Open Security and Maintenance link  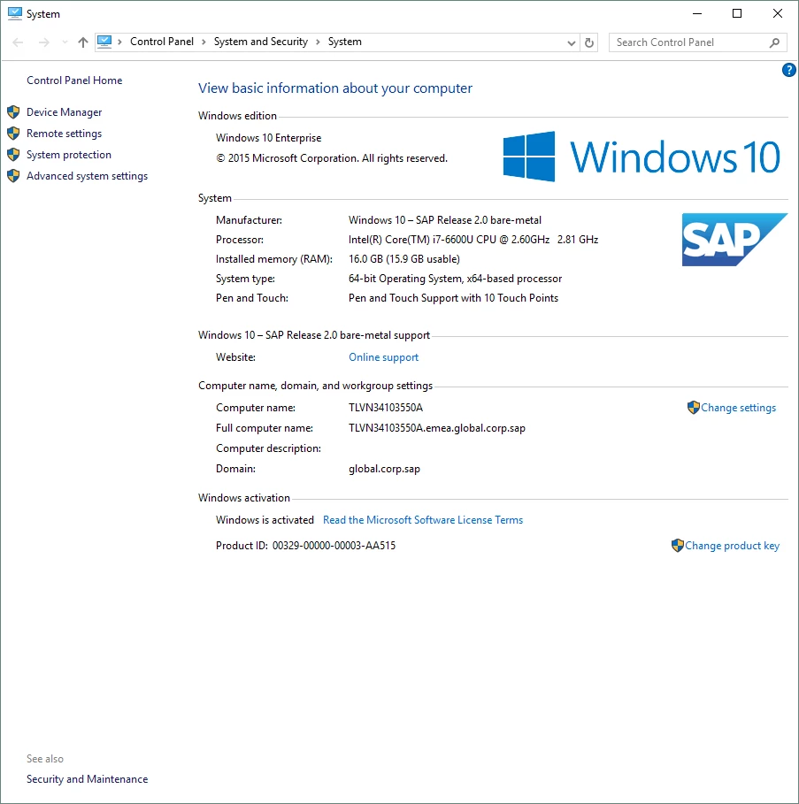[x=88, y=779]
